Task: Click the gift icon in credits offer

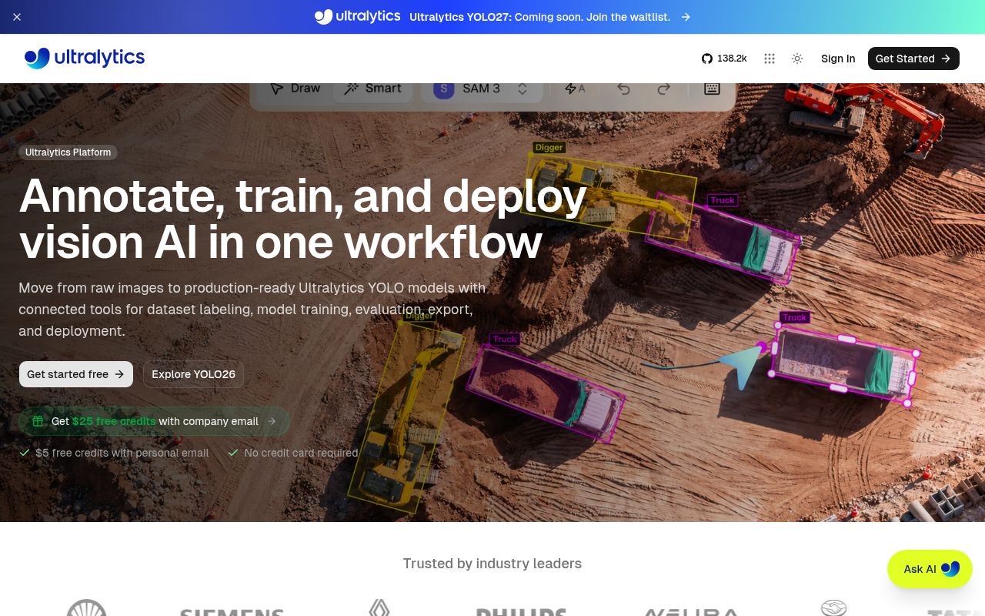Action: click(38, 421)
